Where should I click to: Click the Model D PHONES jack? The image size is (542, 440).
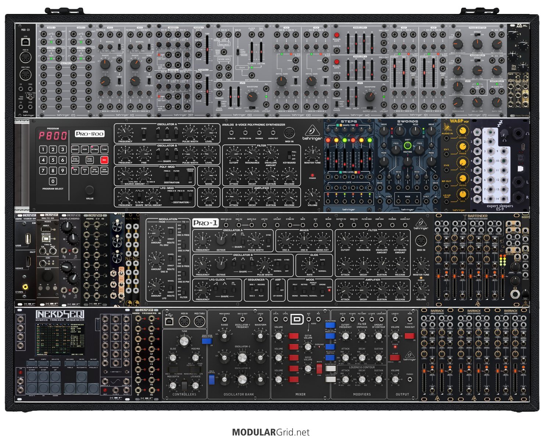click(410, 379)
